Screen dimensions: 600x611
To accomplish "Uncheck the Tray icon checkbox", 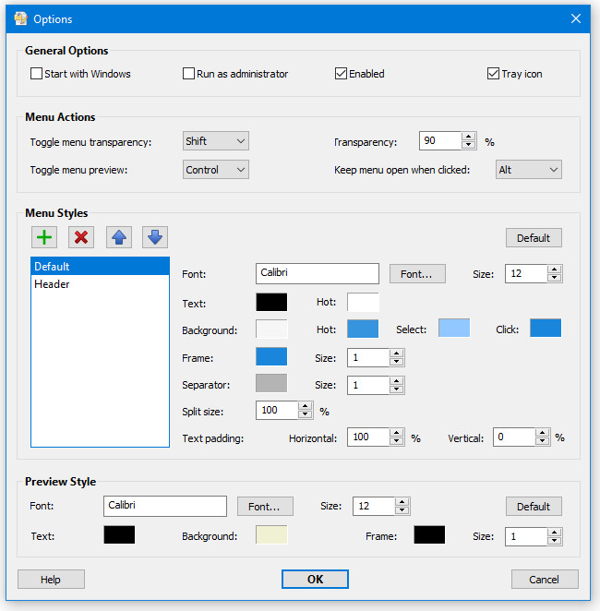I will 493,74.
